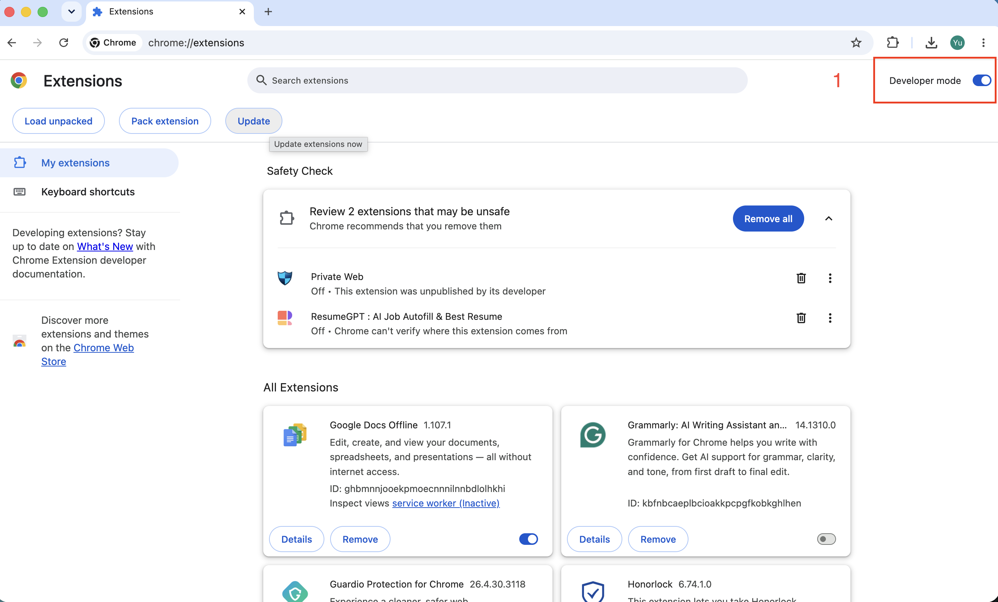The height and width of the screenshot is (602, 998).
Task: Close the Extensions tab
Action: [242, 12]
